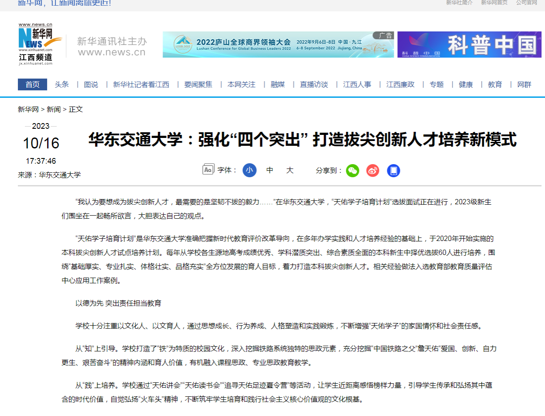Switch to large font size 大
Image resolution: width=545 pixels, height=416 pixels.
click(290, 170)
